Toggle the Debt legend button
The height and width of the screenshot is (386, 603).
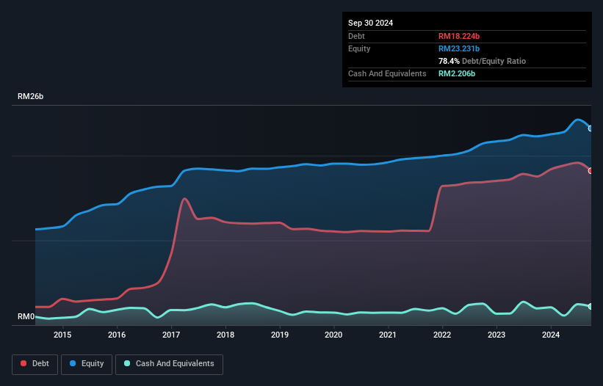pyautogui.click(x=35, y=364)
